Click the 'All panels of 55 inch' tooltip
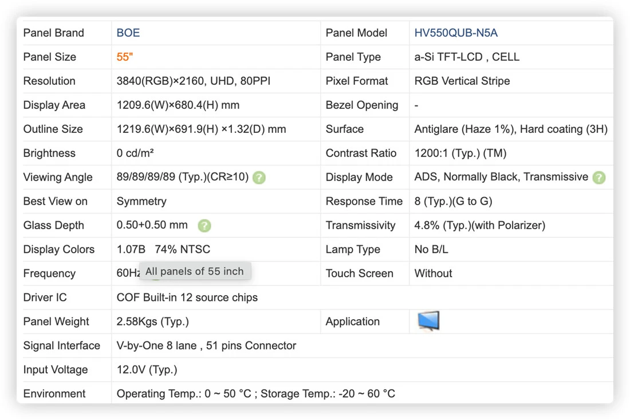 pos(195,271)
